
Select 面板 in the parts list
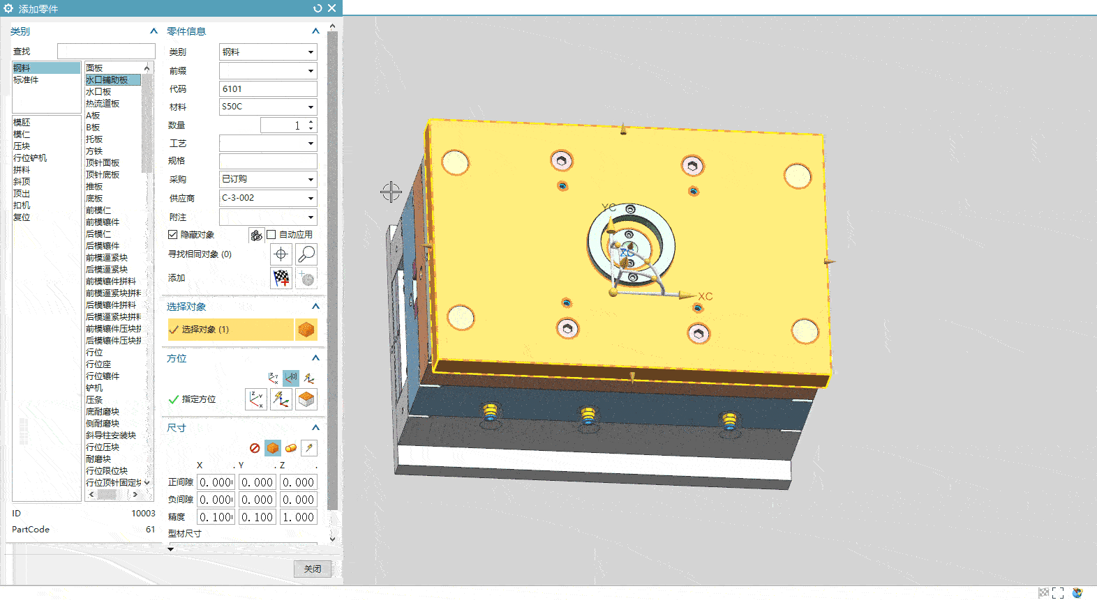[x=94, y=68]
